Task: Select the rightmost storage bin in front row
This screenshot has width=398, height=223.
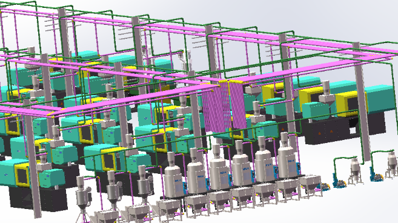Action: 311,185
